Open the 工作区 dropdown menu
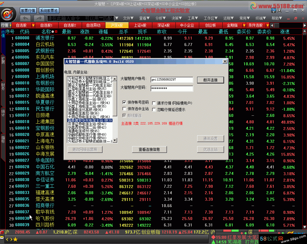 pyautogui.click(x=210, y=18)
